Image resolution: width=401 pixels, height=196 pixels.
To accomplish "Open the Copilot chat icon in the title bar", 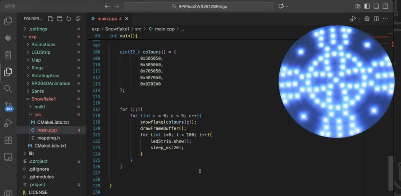I will [281, 6].
